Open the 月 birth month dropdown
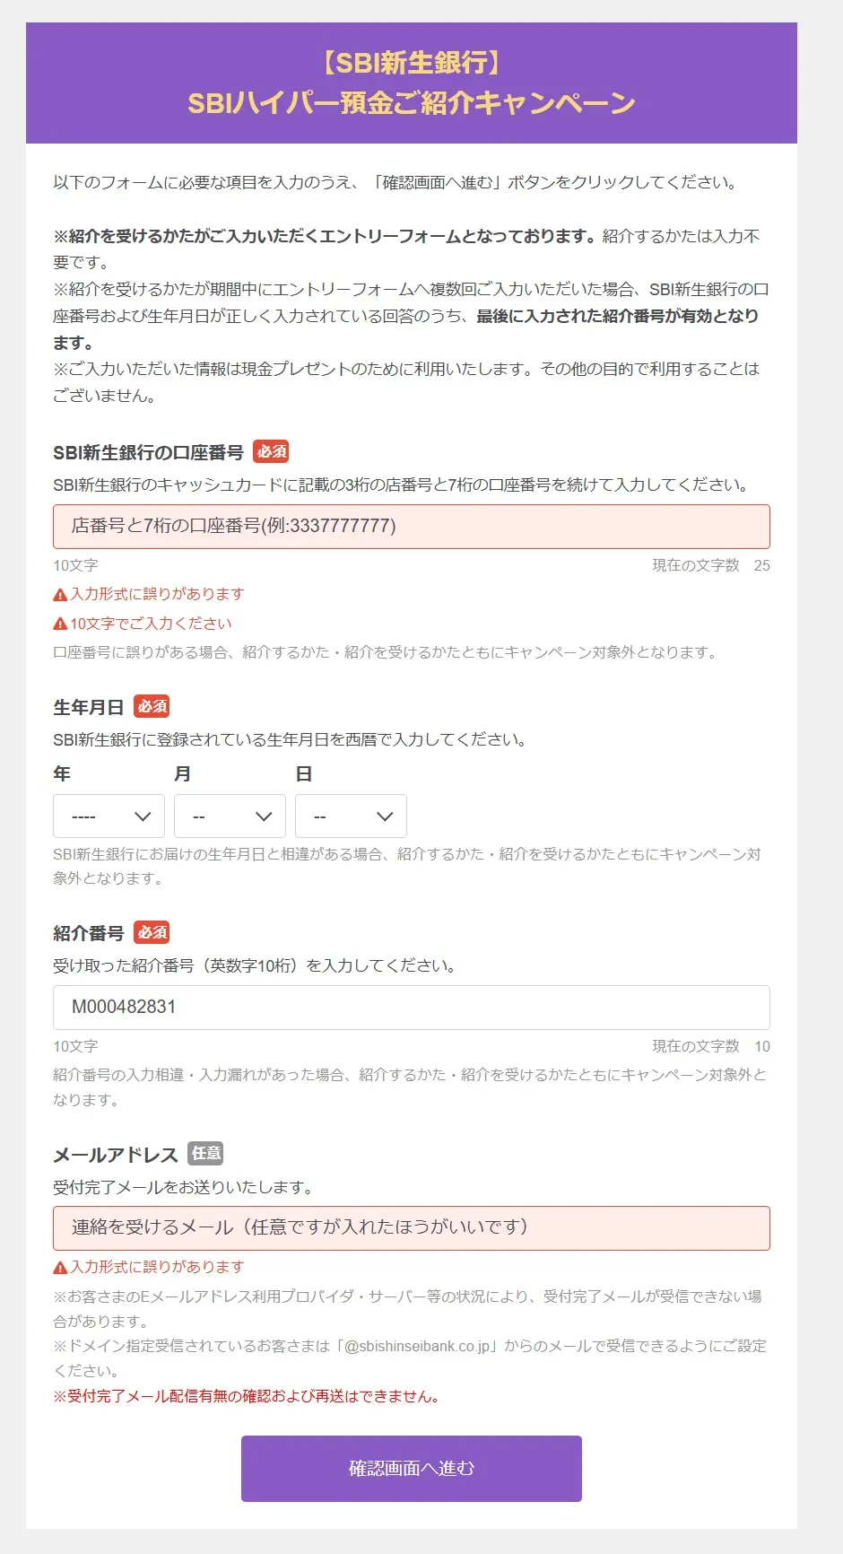The image size is (843, 1554). (230, 816)
